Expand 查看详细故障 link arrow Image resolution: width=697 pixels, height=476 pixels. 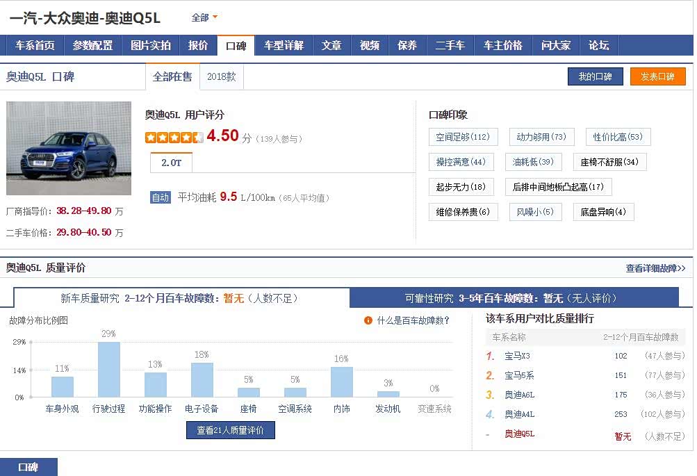pos(655,268)
